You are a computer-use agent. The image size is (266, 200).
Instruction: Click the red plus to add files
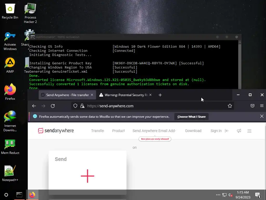88,176
